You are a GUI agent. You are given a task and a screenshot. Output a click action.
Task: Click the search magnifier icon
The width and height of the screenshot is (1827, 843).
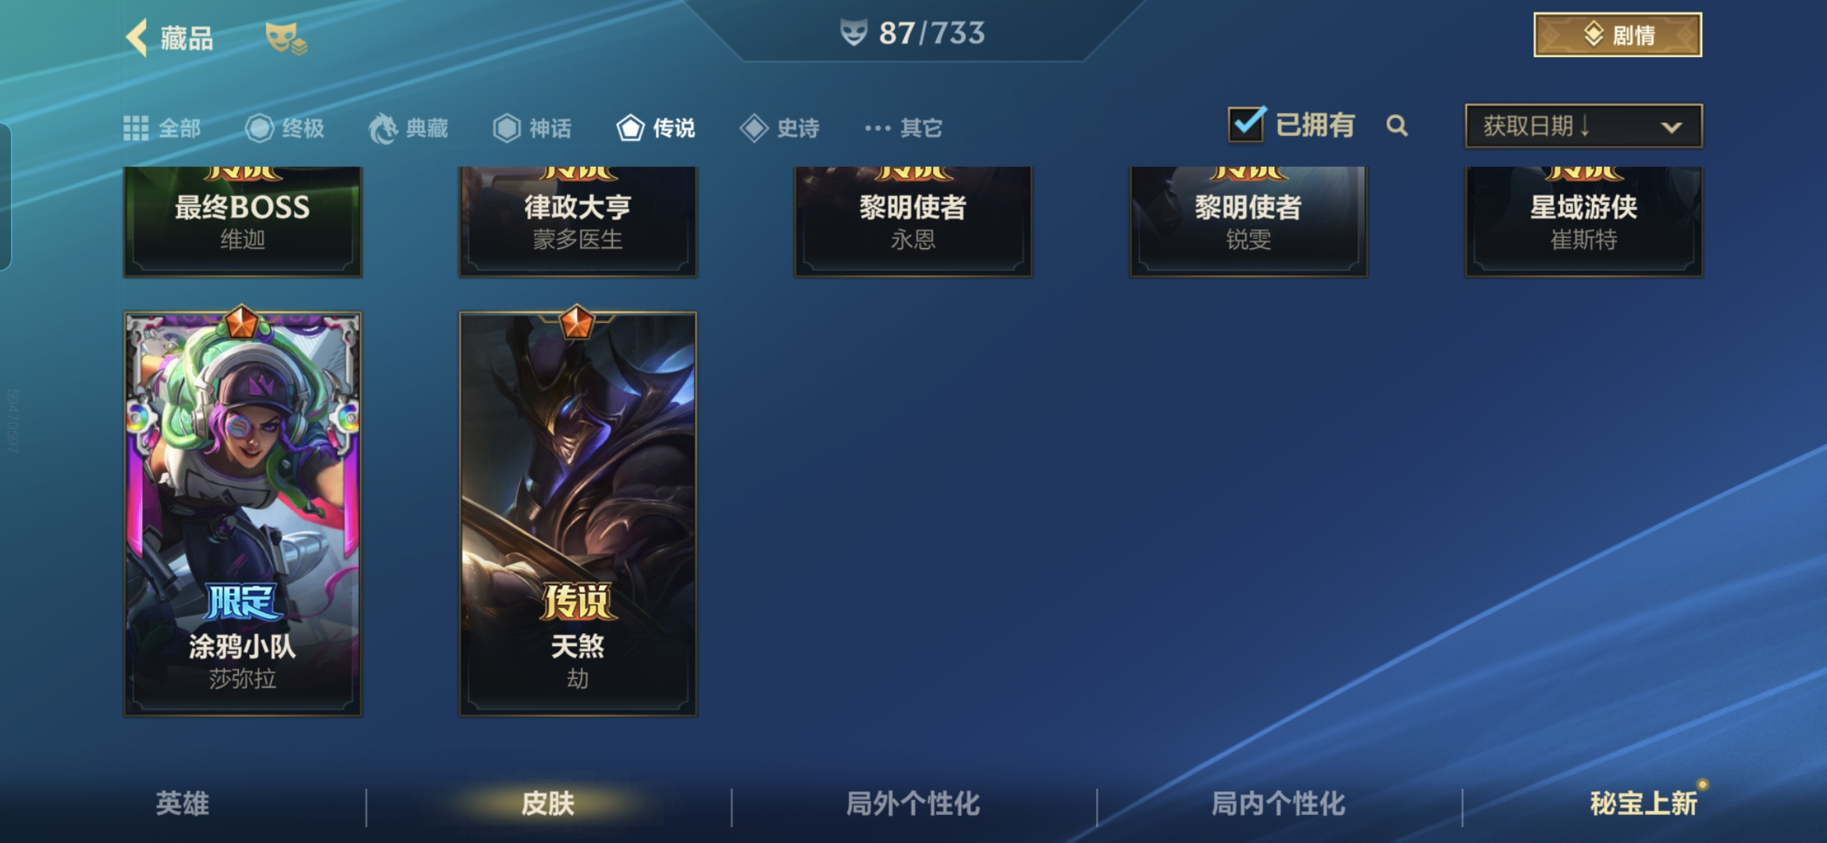1397,126
